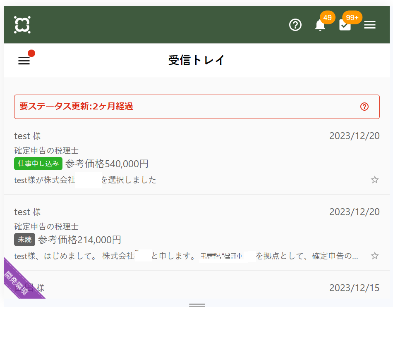
Task: Click the 受信トレイ page title
Action: coord(196,60)
